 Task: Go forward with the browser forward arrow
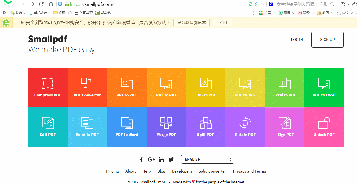click(x=33, y=4)
